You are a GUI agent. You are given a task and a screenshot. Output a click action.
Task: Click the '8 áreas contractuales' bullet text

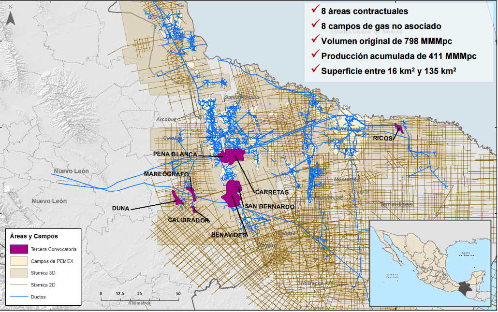pyautogui.click(x=364, y=11)
